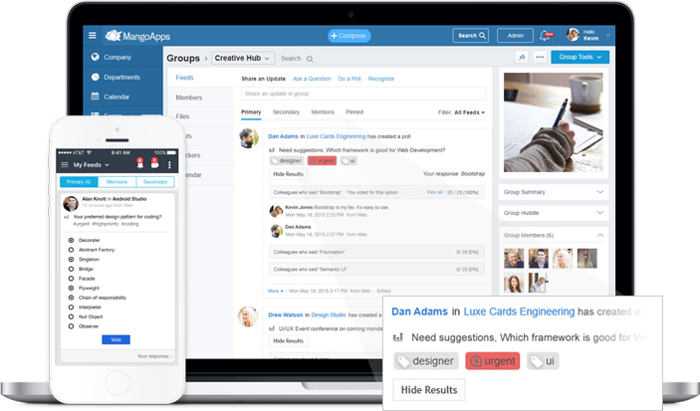
Task: Open the phone's notification bell with red badge
Action: (x=139, y=164)
